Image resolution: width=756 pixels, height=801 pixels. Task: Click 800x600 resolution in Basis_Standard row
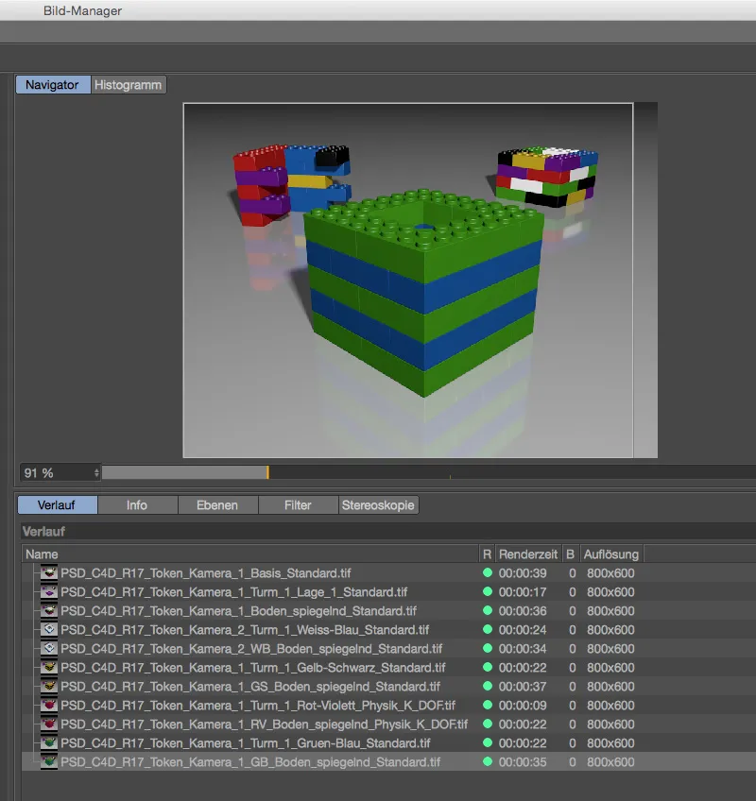point(610,573)
